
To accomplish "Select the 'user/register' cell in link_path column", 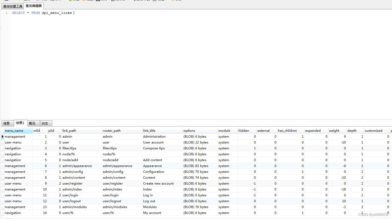I will click(x=82, y=183).
